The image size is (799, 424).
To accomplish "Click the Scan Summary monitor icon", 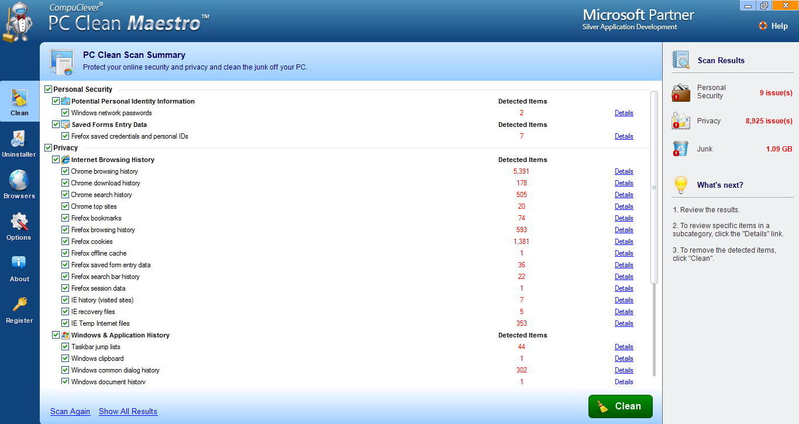I will tap(61, 62).
